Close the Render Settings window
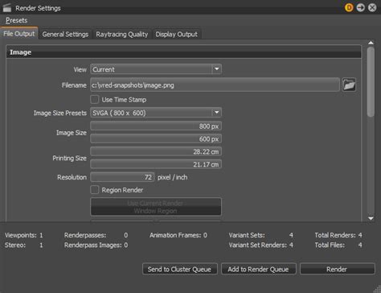Image resolution: width=381 pixels, height=293 pixels. click(x=372, y=7)
